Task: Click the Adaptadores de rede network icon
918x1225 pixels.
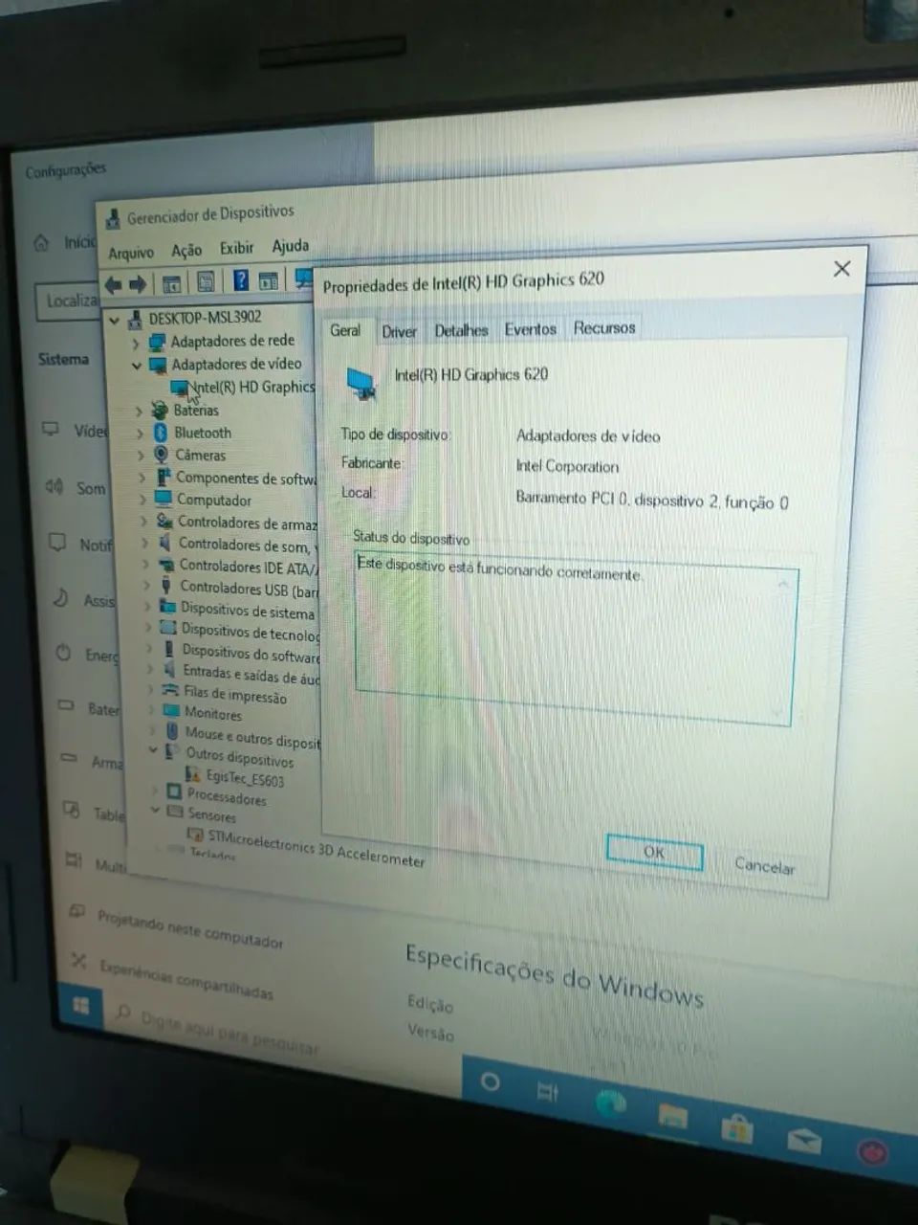Action: 158,342
